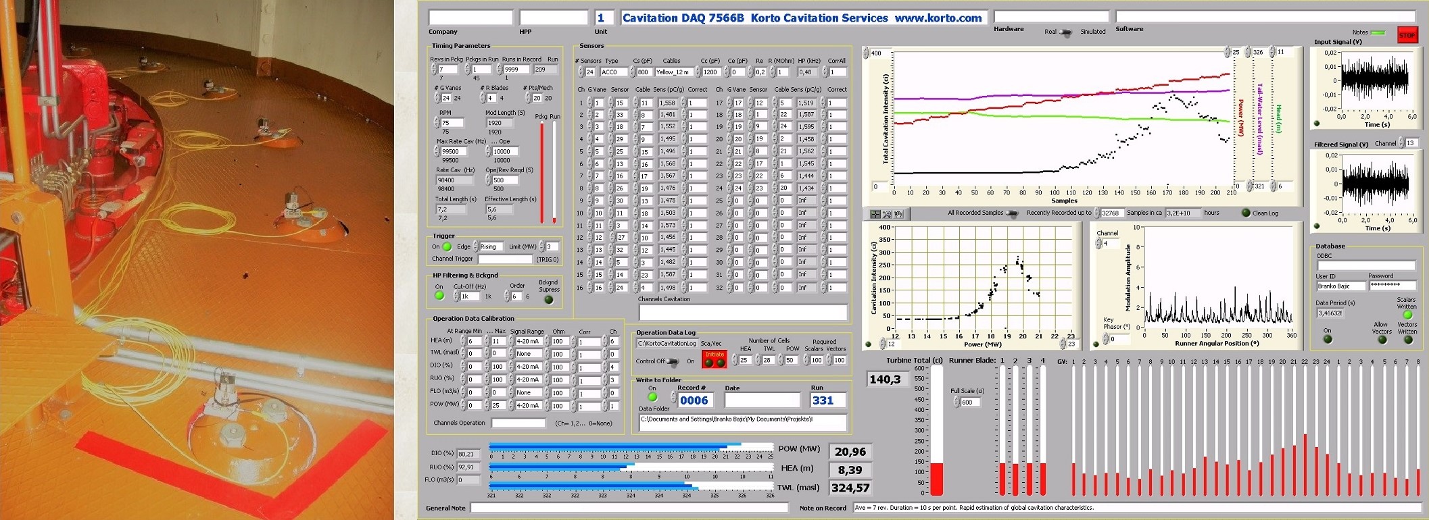Flip the Real/Simulated hardware switch
The image size is (1429, 520).
(x=1066, y=32)
